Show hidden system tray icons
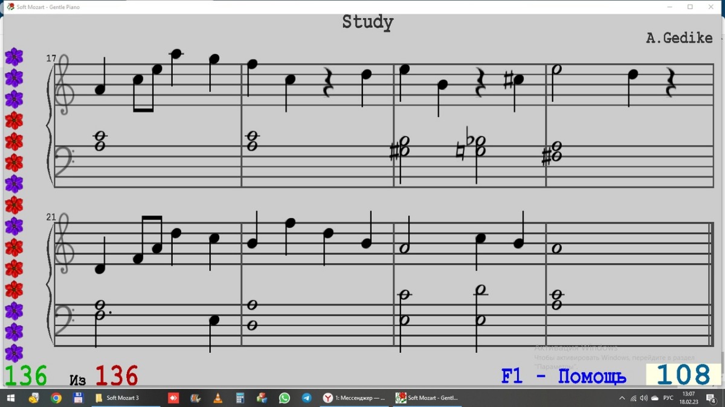 (622, 398)
